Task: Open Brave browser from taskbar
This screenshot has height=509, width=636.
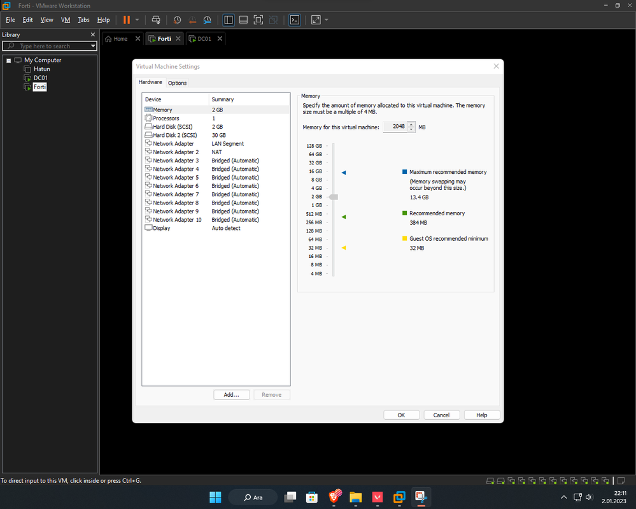Action: 334,497
